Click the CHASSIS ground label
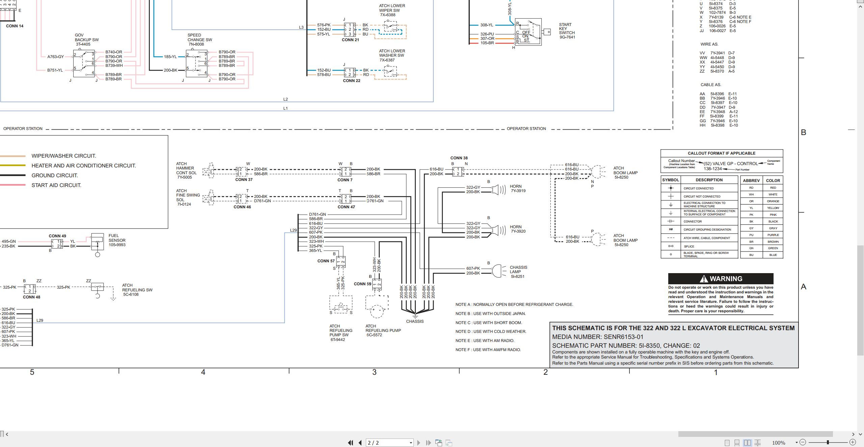Screen dimensions: 864x447 pos(415,321)
